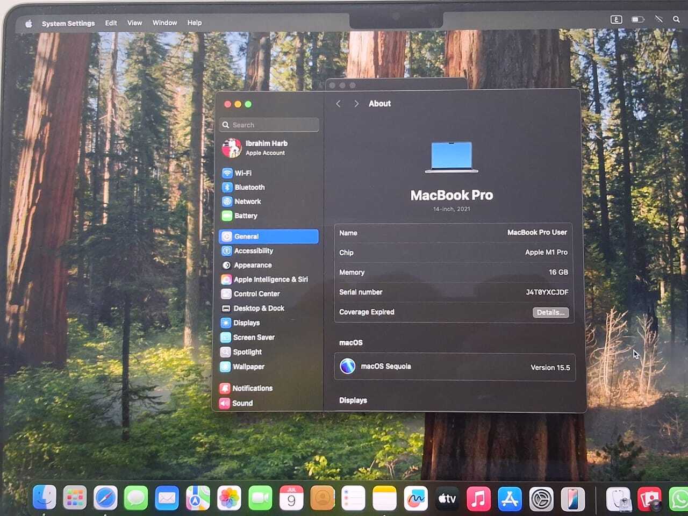
Task: Select Control Center in sidebar
Action: (x=256, y=294)
